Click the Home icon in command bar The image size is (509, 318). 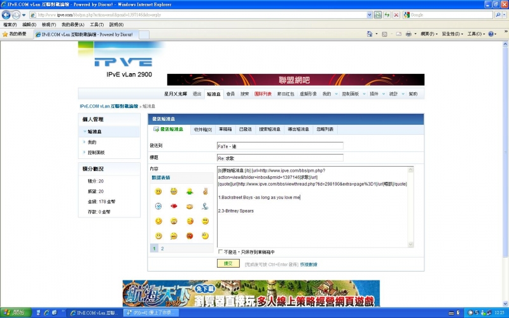click(370, 34)
